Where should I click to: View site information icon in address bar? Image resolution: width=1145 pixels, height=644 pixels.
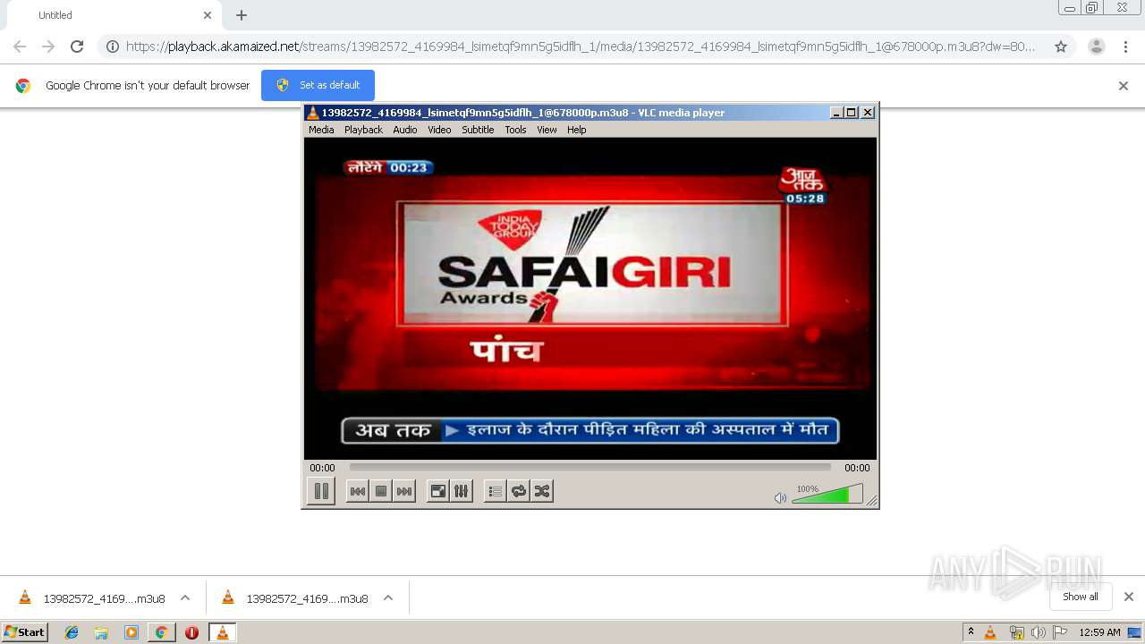(x=113, y=47)
